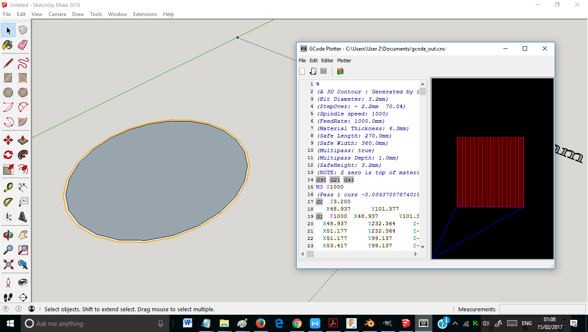Choose the Protractor tool
588x332 pixels.
coord(8,202)
